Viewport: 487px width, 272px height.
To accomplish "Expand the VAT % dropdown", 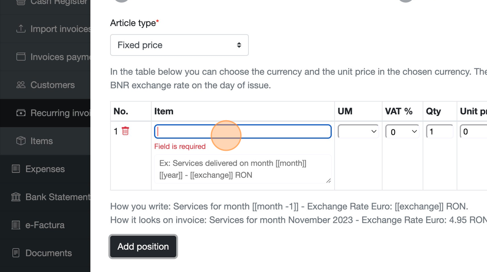I will 402,131.
